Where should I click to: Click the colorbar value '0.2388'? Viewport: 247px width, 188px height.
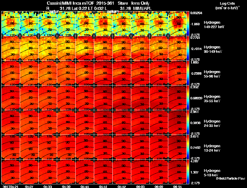coord(196,73)
